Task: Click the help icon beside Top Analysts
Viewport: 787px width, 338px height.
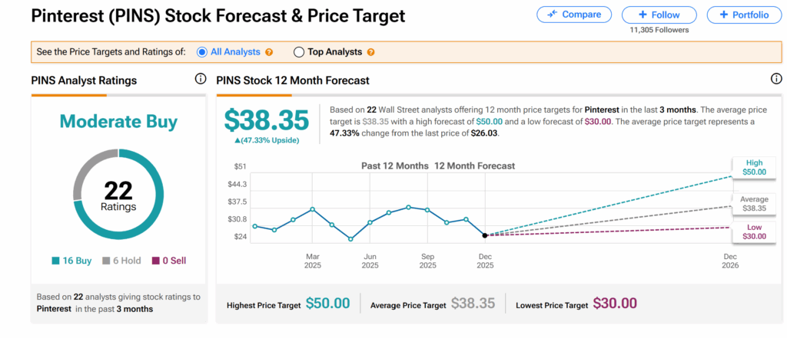Action: tap(370, 52)
